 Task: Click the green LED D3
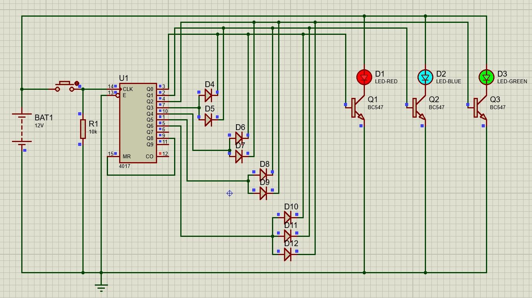(487, 77)
